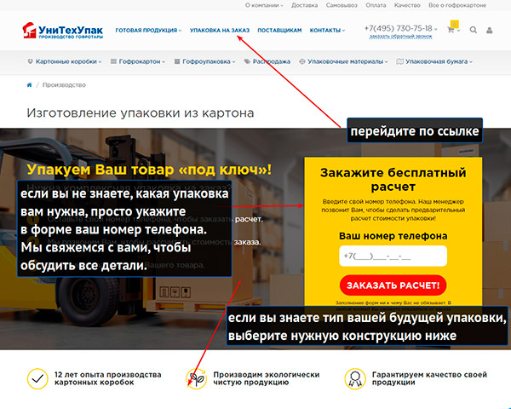This screenshot has width=511, height=409.
Task: Click the Изготовление упаковки из картона heading
Action: (x=141, y=112)
